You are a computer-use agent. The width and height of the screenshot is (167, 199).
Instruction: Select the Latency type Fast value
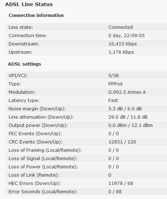(x=113, y=101)
